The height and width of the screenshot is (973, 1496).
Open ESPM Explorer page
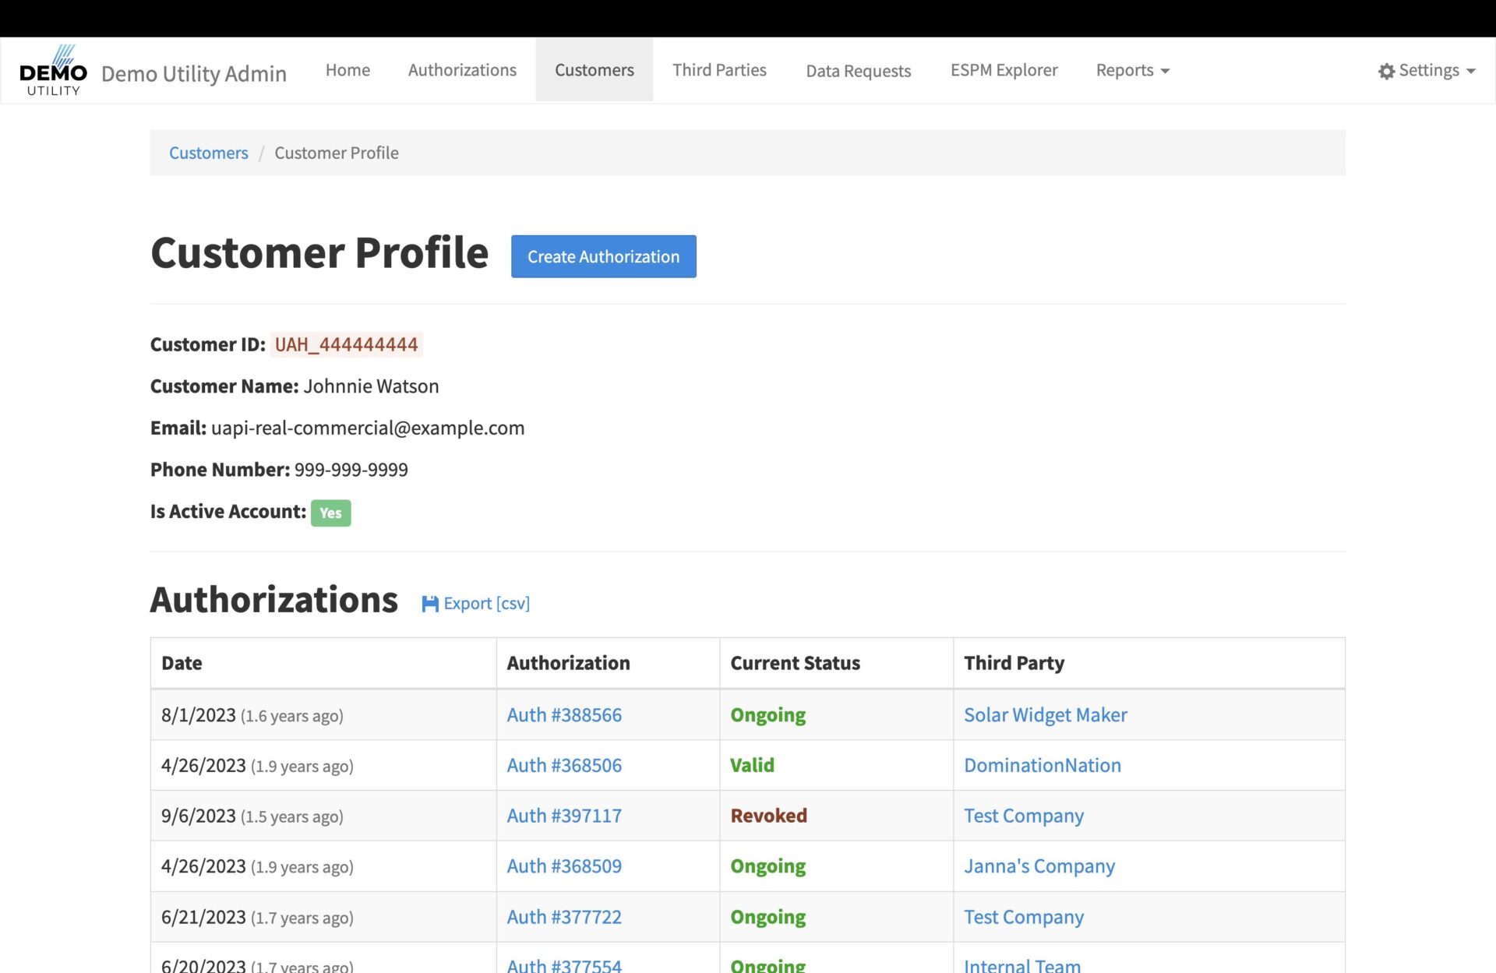point(1004,70)
